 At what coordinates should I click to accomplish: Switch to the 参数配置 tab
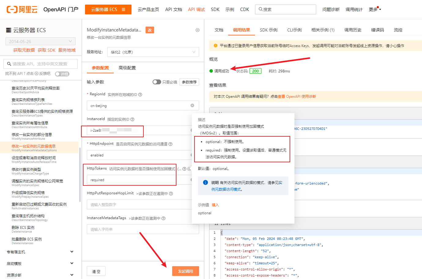pyautogui.click(x=100, y=68)
